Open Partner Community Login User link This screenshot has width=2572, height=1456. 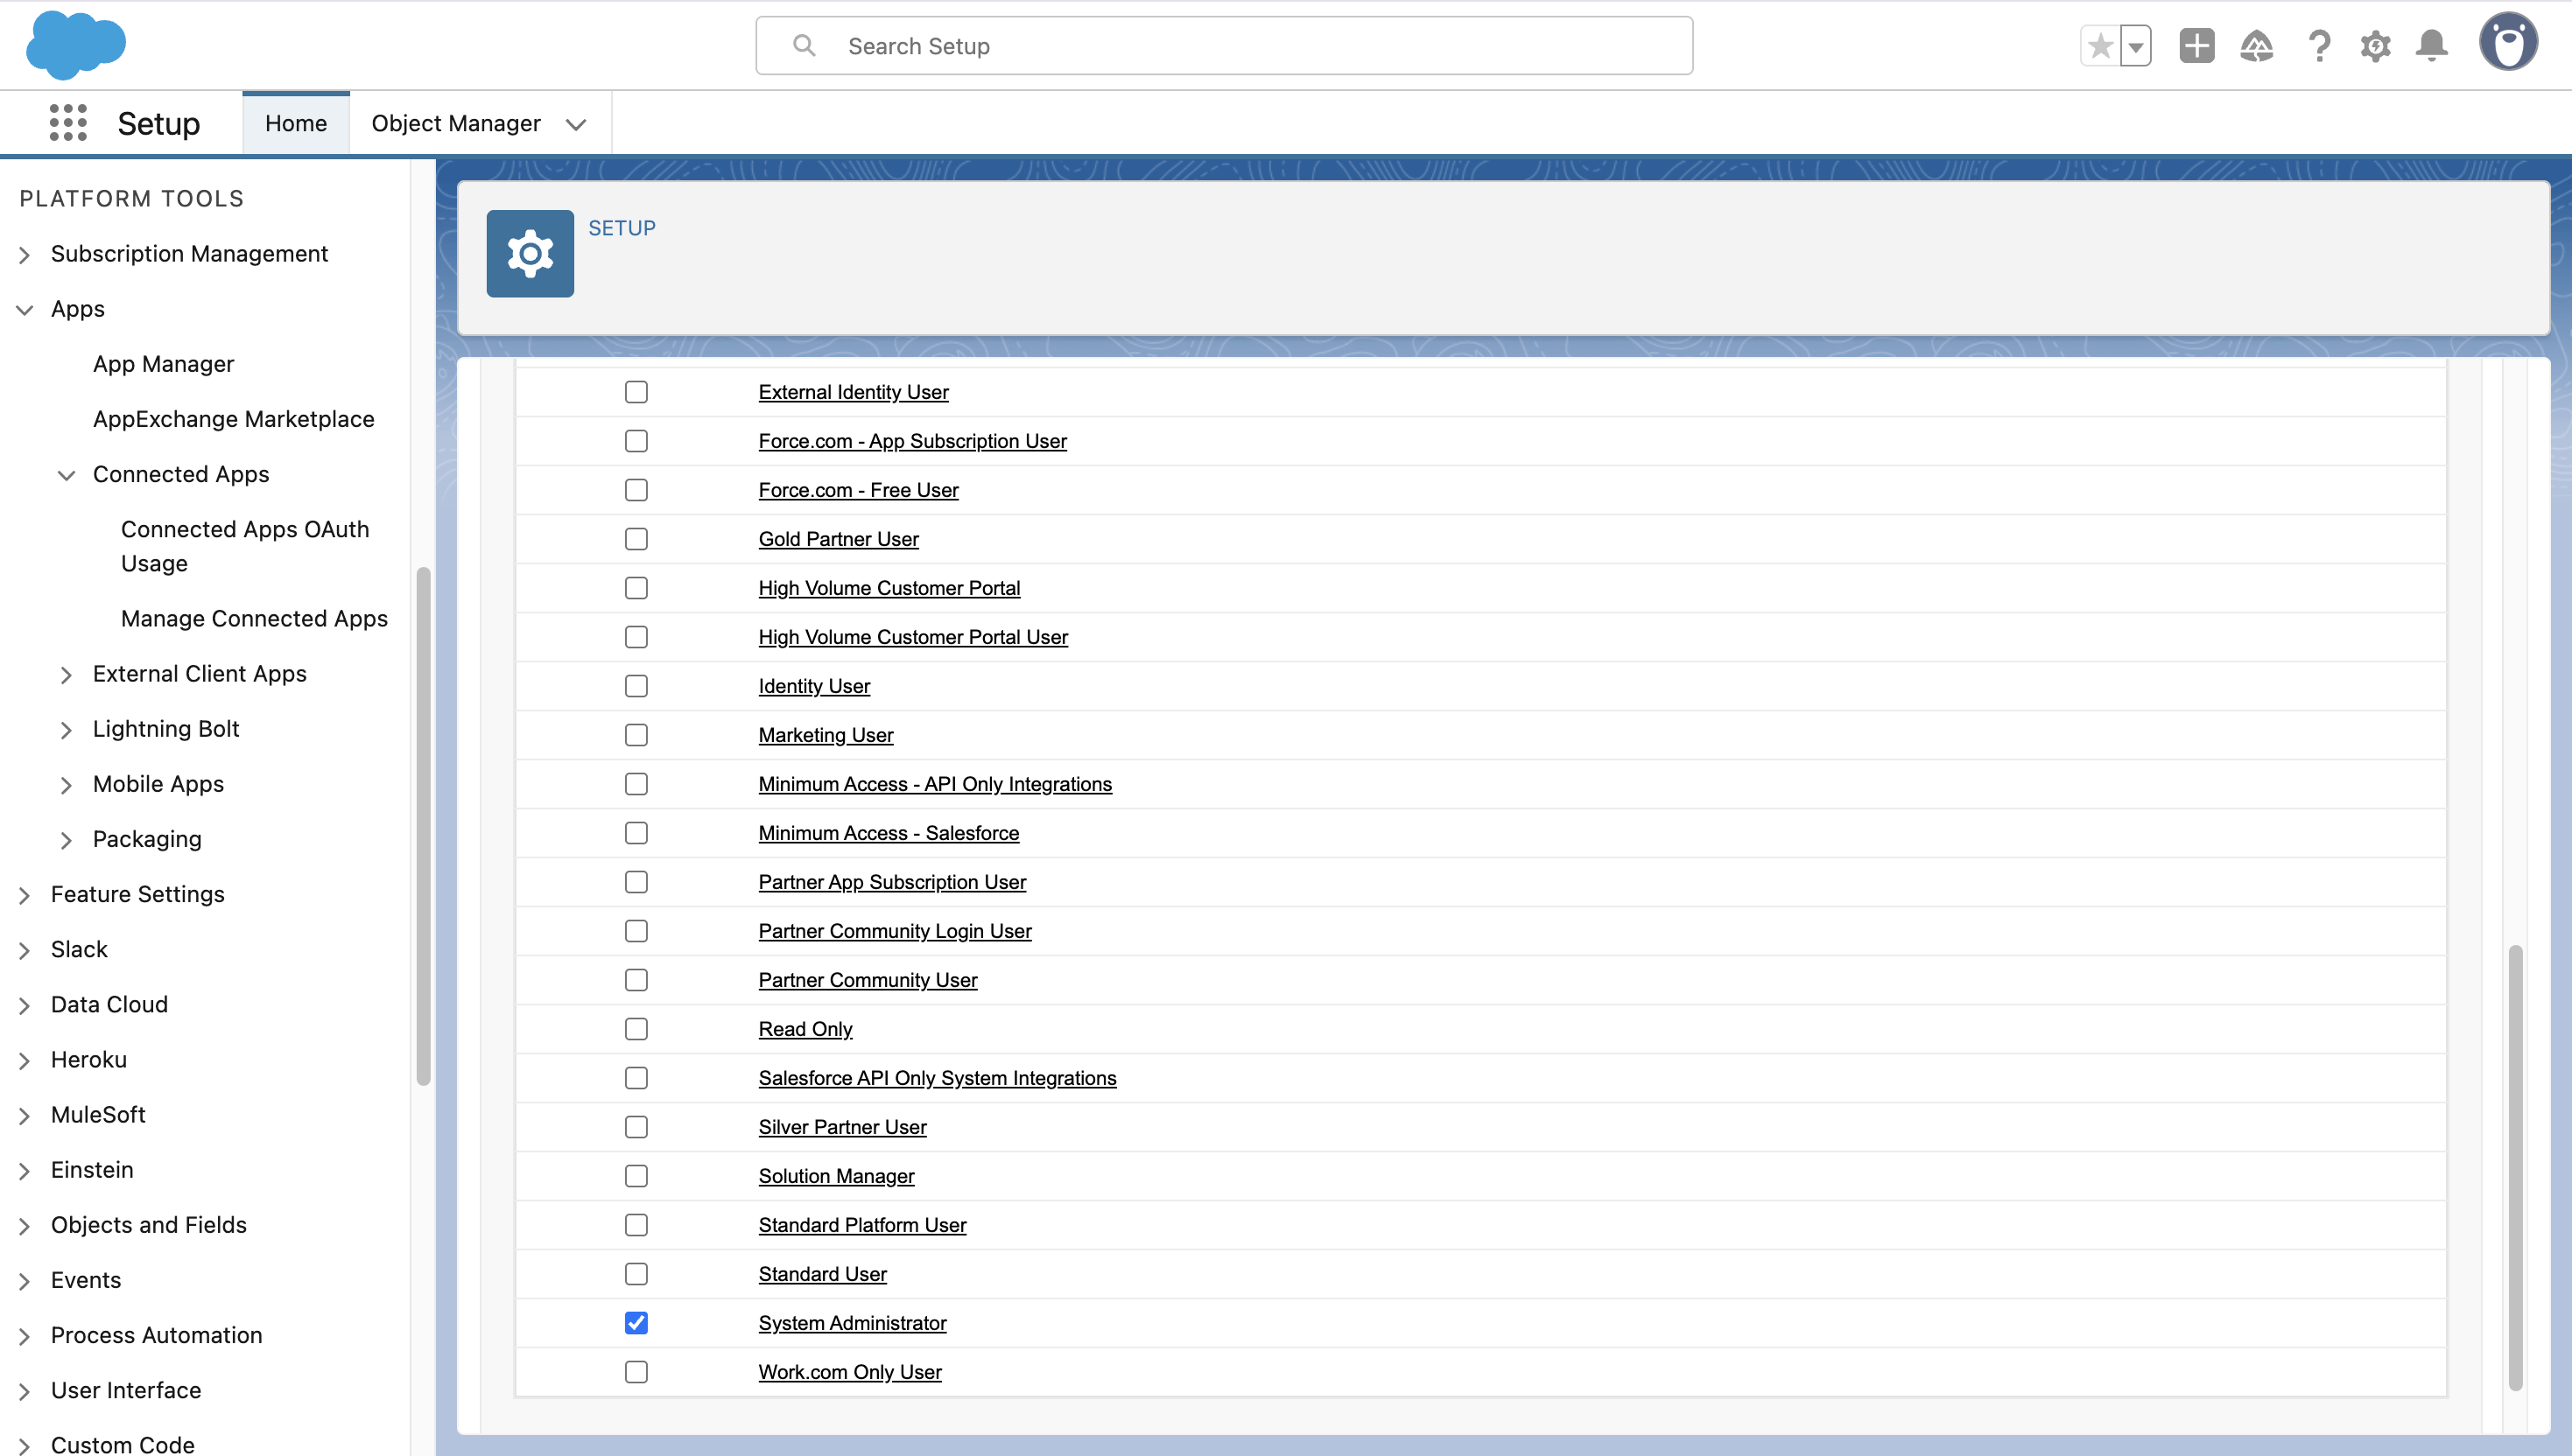coord(895,931)
